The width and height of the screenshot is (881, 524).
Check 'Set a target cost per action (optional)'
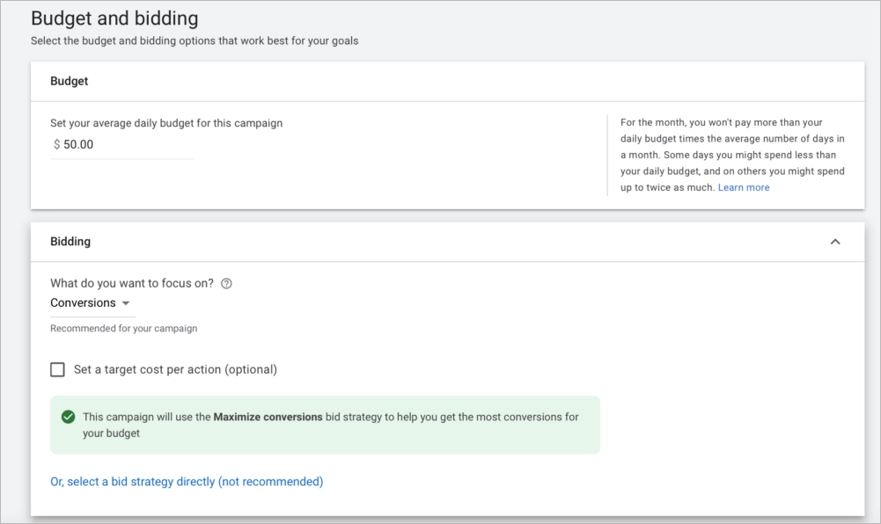click(x=57, y=370)
